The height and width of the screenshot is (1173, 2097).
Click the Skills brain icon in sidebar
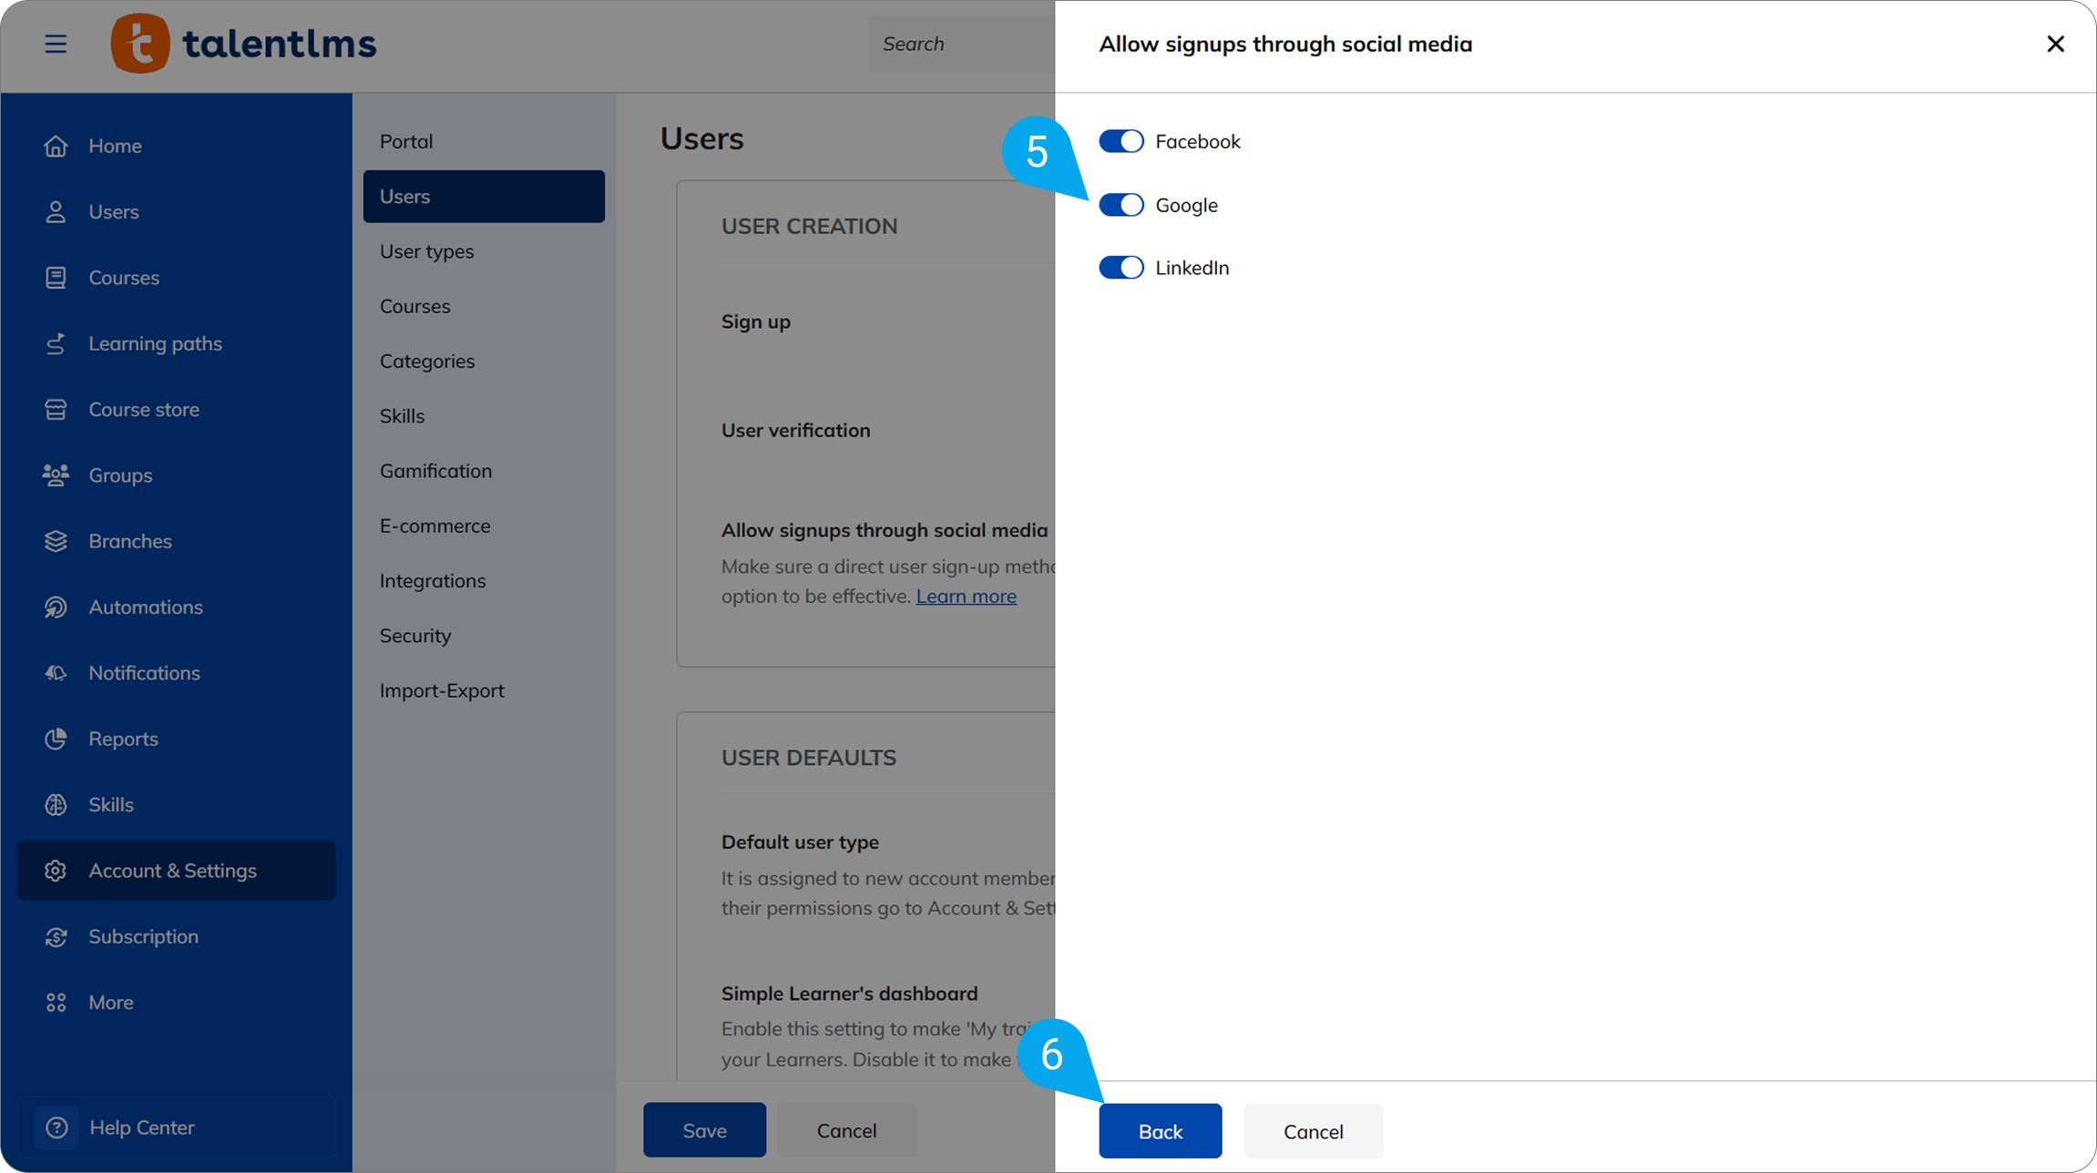point(56,805)
